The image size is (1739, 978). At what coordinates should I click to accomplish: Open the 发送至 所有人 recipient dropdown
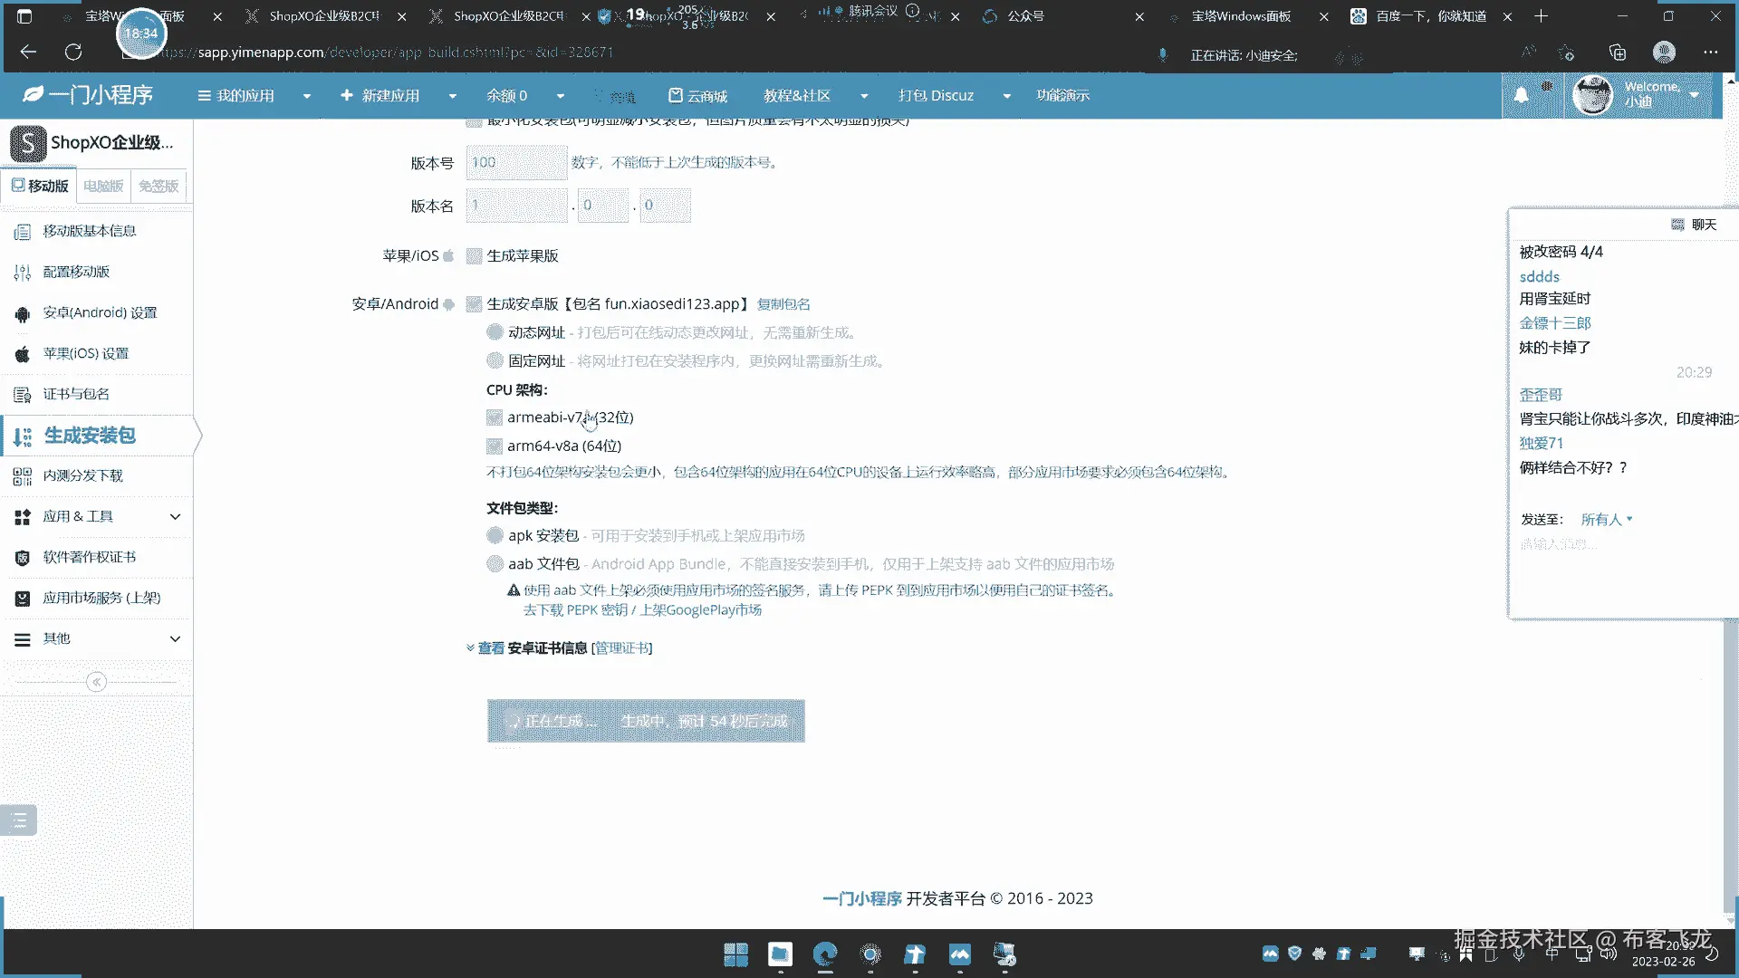(x=1606, y=519)
